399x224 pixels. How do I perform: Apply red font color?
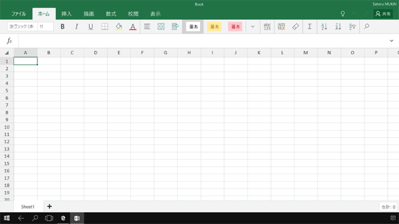pyautogui.click(x=133, y=26)
